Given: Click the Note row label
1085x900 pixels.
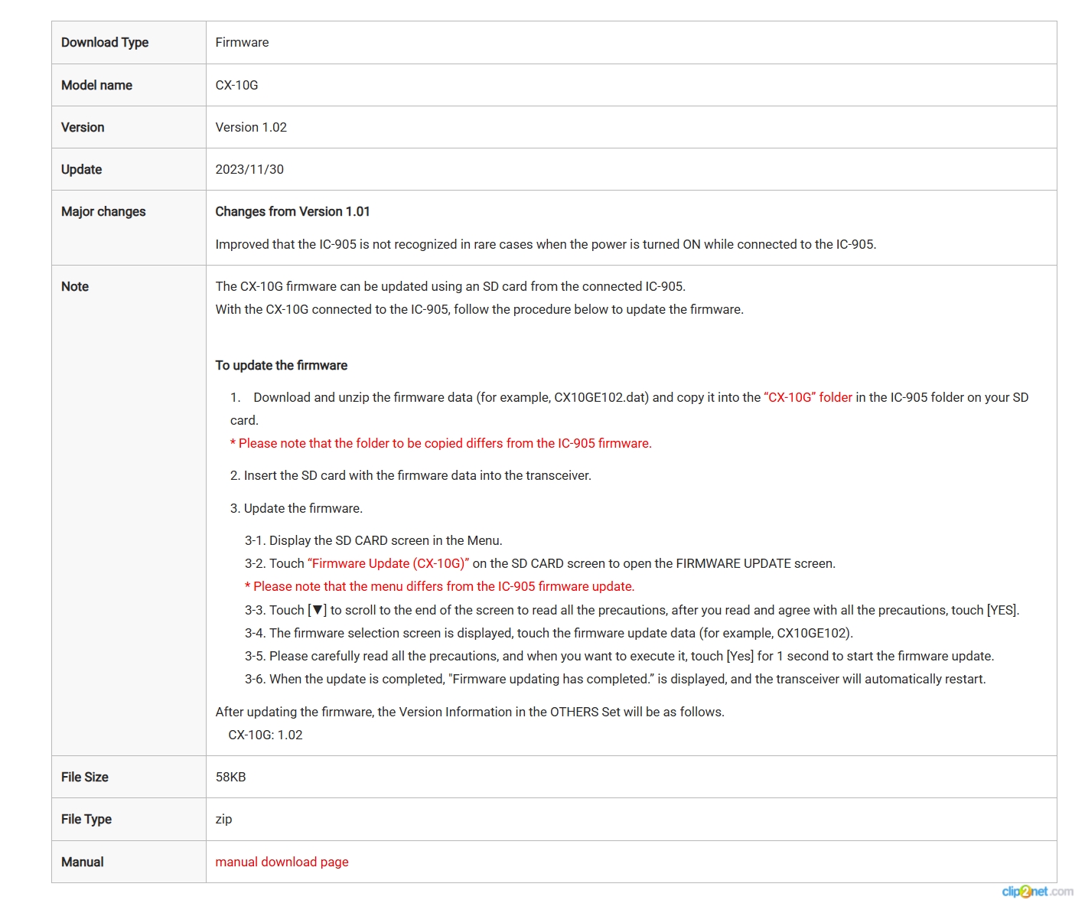Looking at the screenshot, I should pos(75,286).
